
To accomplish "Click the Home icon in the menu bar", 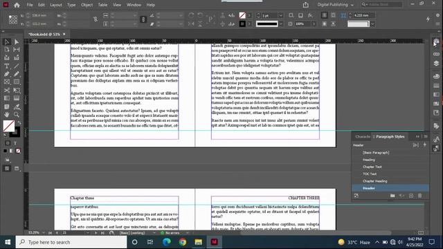I will pyautogui.click(x=17, y=5).
